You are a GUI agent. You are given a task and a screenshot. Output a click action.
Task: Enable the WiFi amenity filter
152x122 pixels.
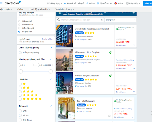click(x=20, y=111)
